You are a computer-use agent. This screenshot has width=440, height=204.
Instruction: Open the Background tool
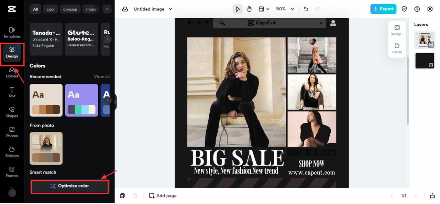397,30
